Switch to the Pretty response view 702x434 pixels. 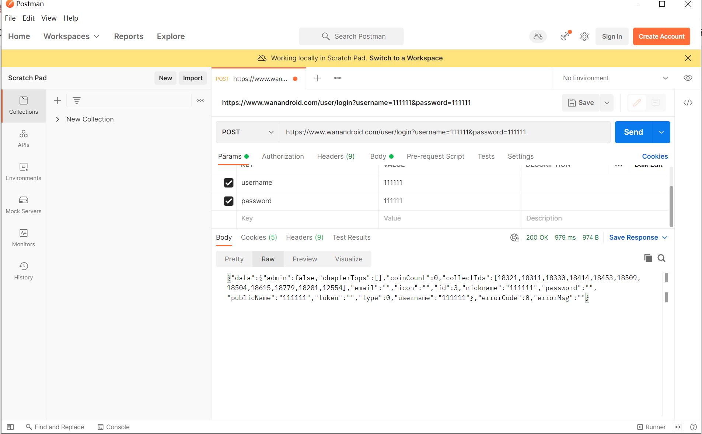coord(234,259)
